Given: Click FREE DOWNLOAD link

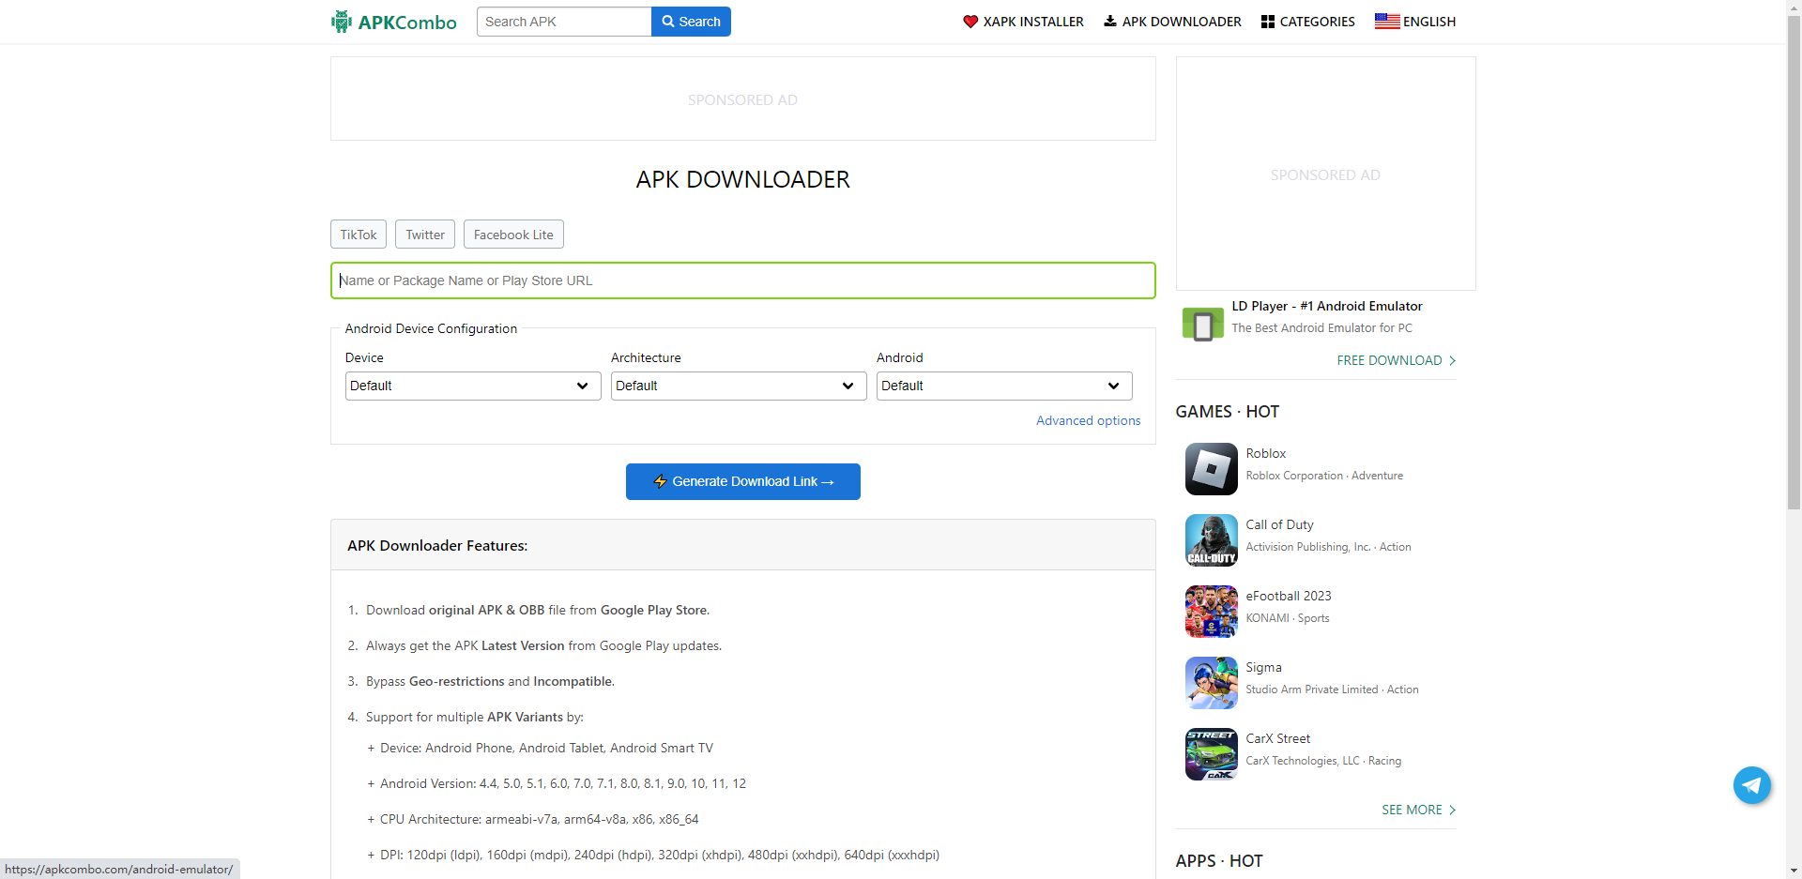Looking at the screenshot, I should pos(1397,360).
